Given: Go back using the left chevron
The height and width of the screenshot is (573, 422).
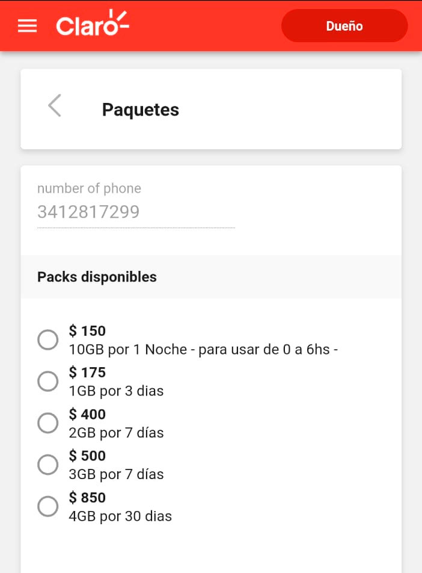Looking at the screenshot, I should pos(55,106).
